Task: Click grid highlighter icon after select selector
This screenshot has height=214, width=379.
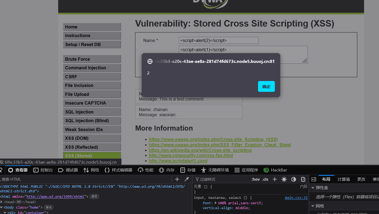Action: pyautogui.click(x=246, y=198)
